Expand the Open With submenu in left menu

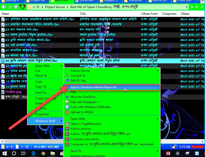point(61,66)
